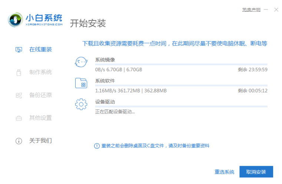
Task: Click the 系统镜像 download progress bar
Action: [x=181, y=64]
